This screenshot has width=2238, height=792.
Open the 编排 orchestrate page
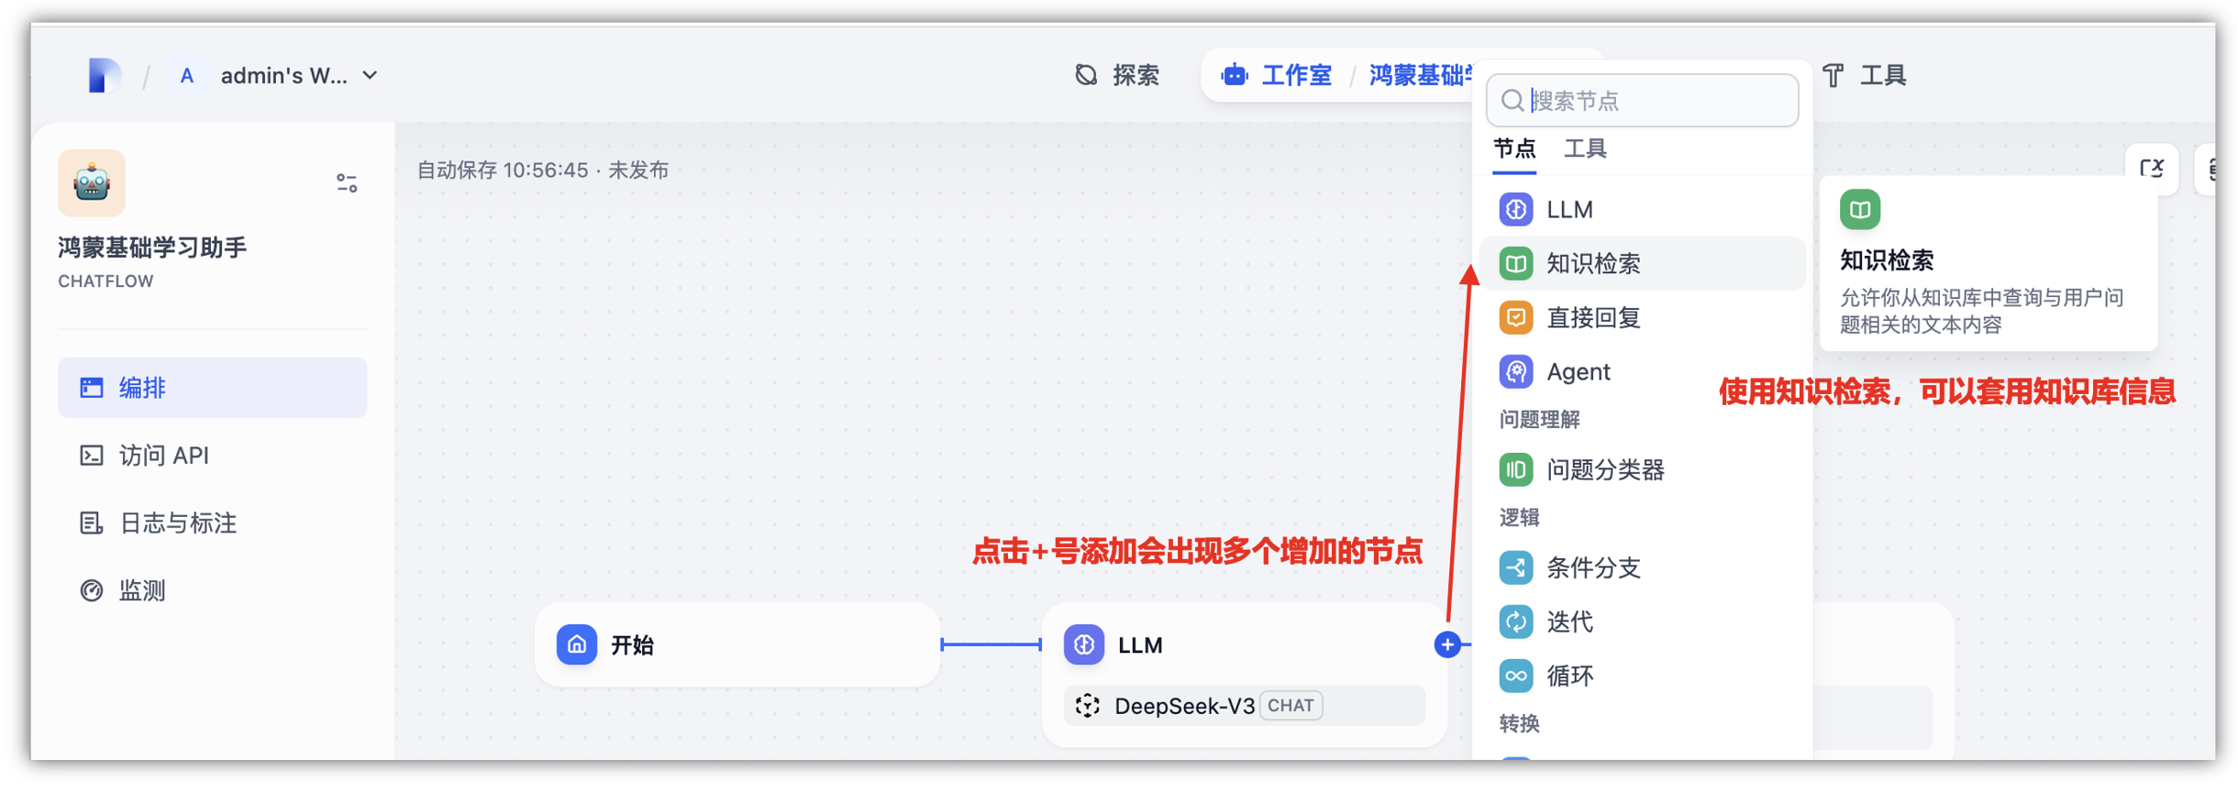click(x=213, y=388)
